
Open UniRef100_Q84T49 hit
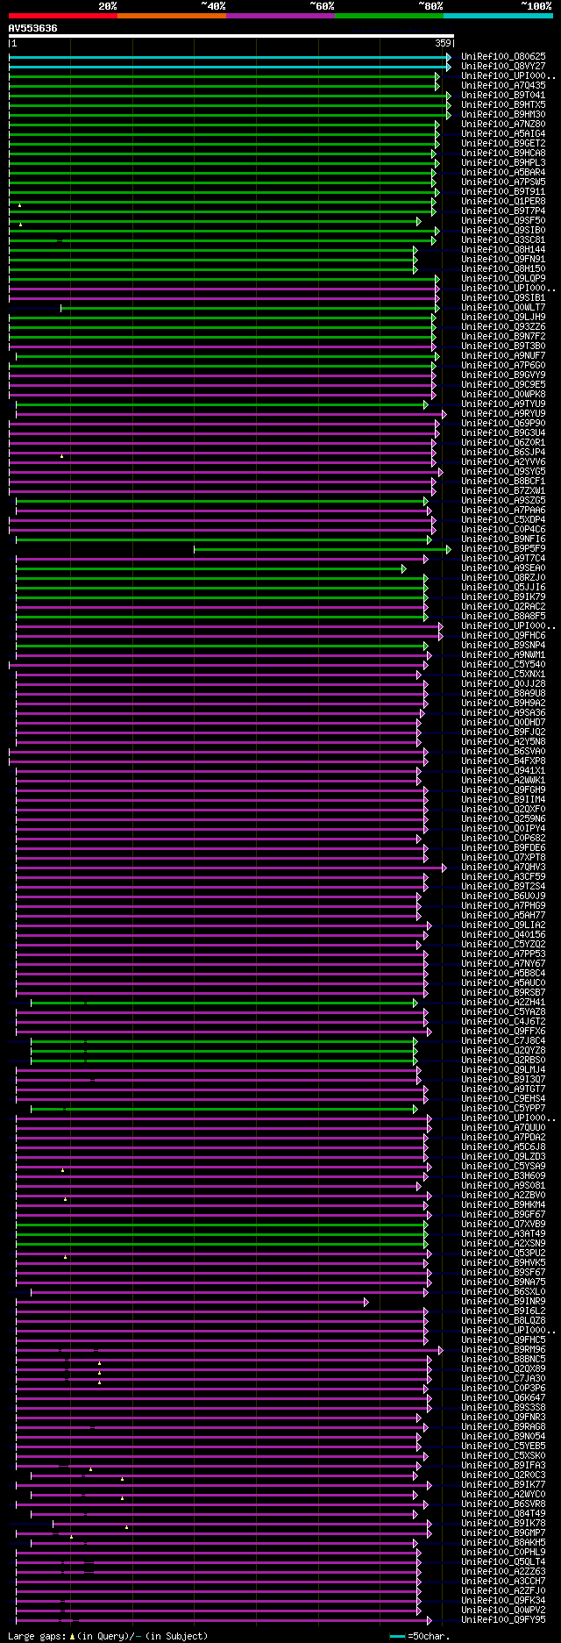click(x=503, y=1513)
